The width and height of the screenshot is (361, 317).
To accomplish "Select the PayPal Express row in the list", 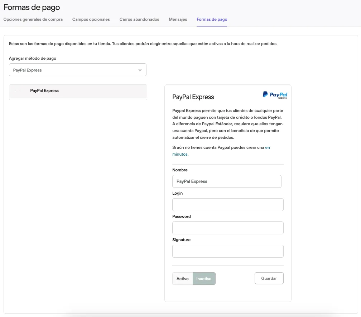I will click(x=78, y=91).
